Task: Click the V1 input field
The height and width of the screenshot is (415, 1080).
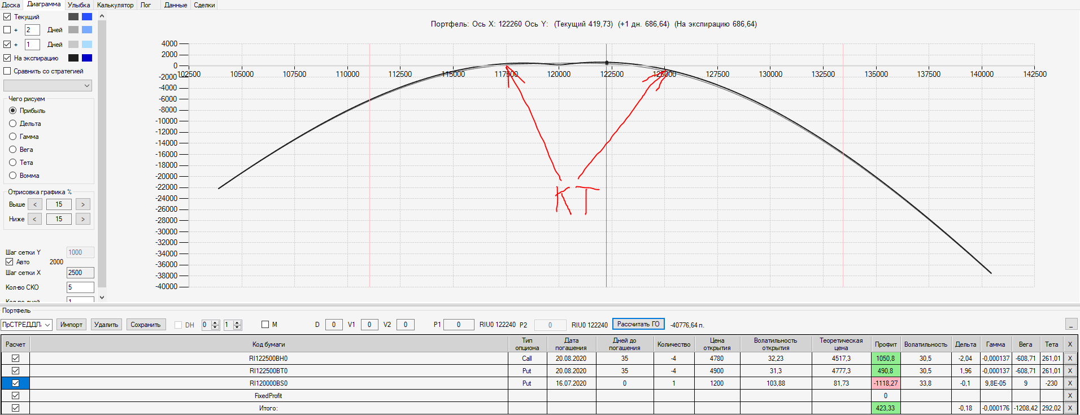Action: (x=369, y=325)
